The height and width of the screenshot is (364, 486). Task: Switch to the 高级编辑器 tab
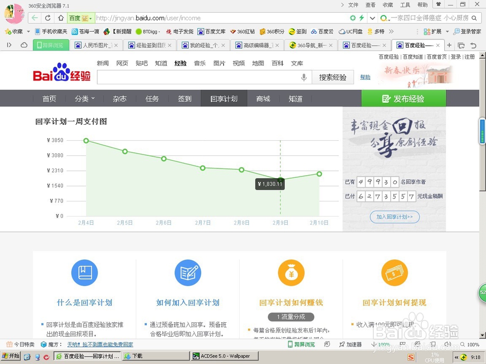click(x=257, y=45)
